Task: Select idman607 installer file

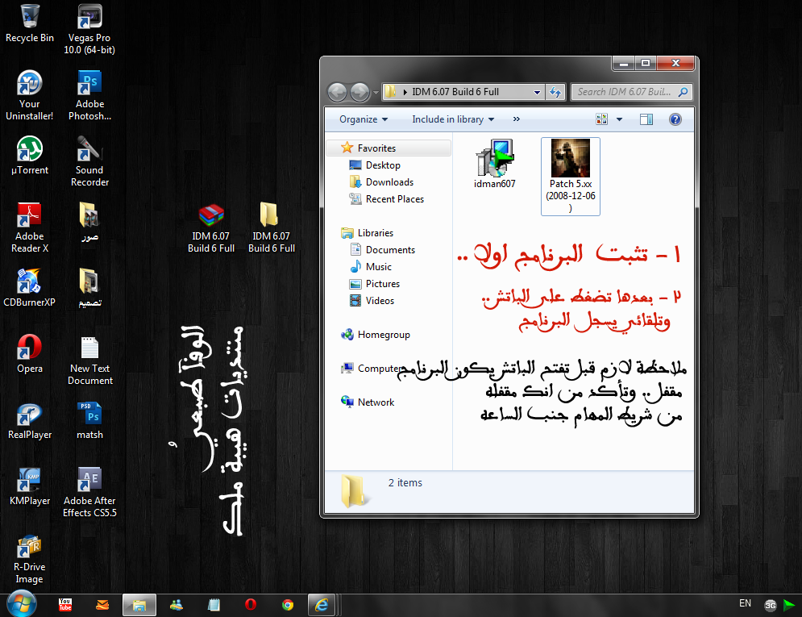Action: point(494,164)
